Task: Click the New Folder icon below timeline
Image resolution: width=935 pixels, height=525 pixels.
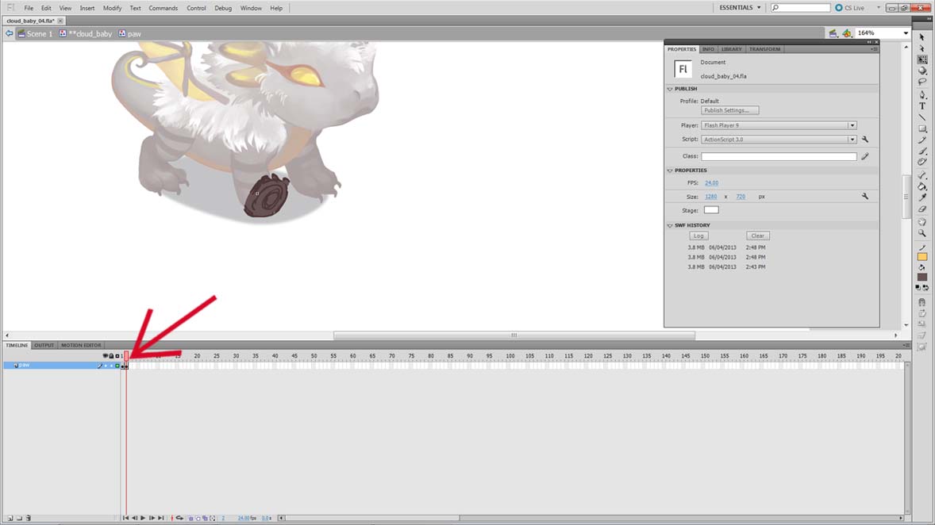Action: pyautogui.click(x=19, y=519)
